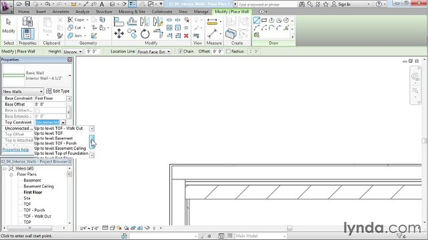The width and height of the screenshot is (428, 240).
Task: Select the Rectangle draw tool
Action: 264,21
